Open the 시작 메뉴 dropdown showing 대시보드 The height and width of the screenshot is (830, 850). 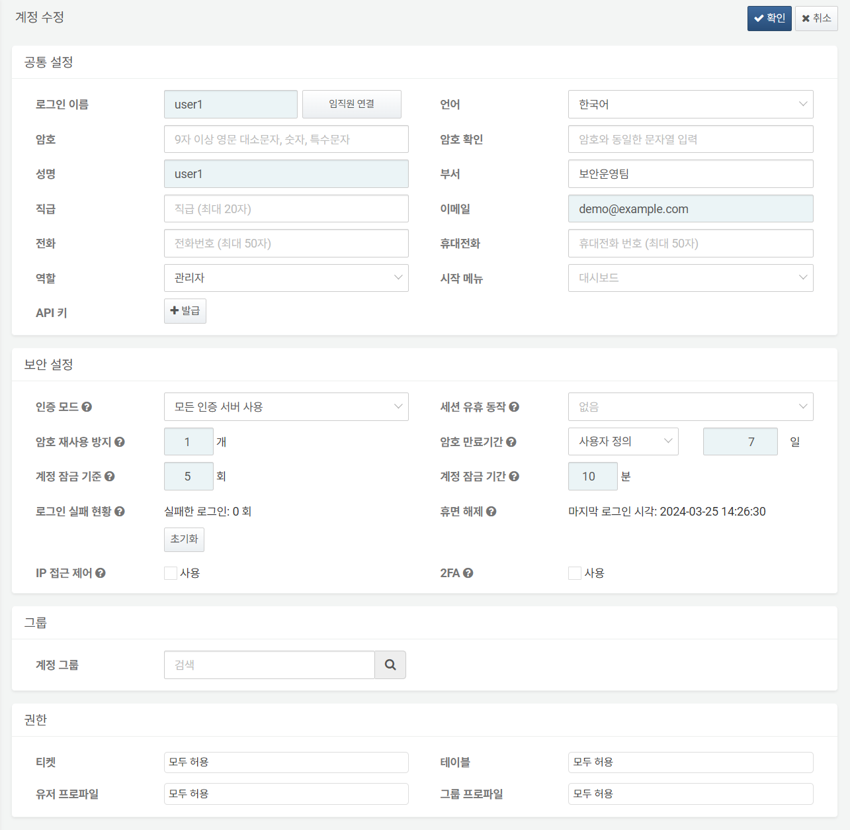click(x=691, y=278)
